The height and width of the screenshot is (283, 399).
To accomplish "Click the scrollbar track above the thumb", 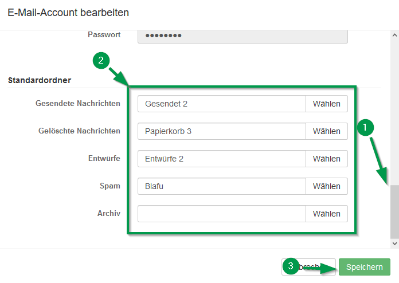I will [394, 112].
